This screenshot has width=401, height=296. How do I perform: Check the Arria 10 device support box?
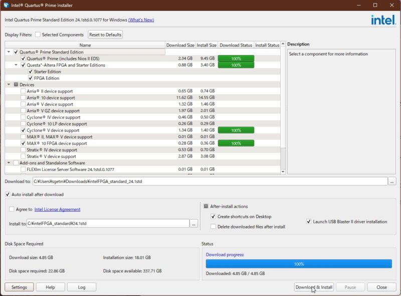click(x=23, y=98)
